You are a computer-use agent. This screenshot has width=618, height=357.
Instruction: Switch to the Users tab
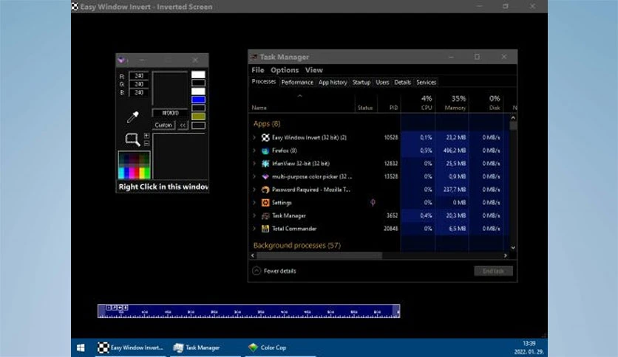(x=382, y=82)
